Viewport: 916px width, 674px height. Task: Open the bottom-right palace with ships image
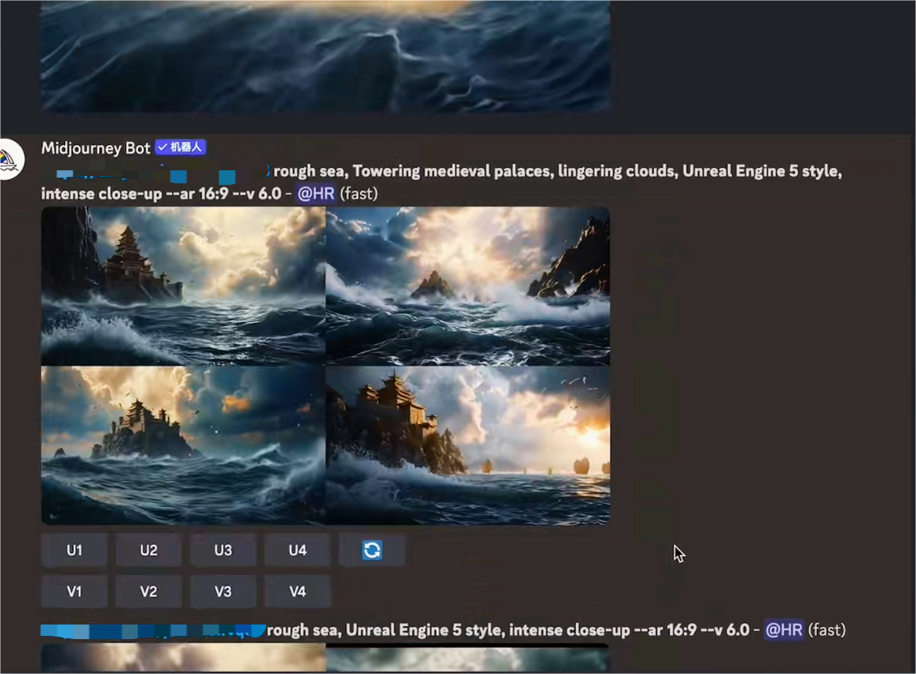click(x=468, y=444)
